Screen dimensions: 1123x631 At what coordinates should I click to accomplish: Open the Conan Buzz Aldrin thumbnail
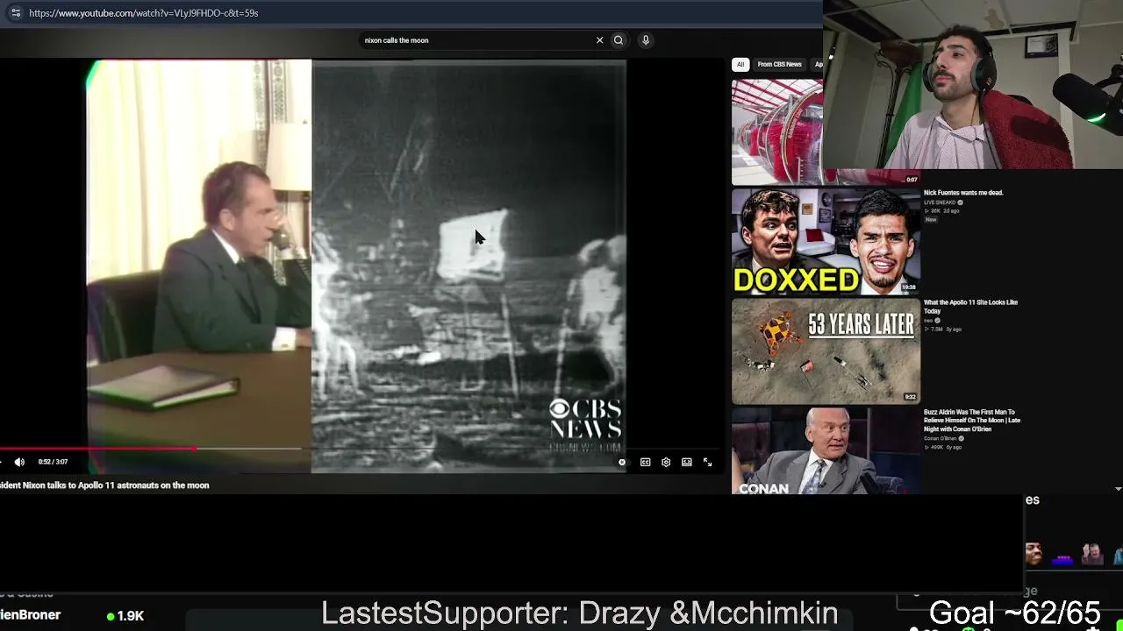(x=826, y=451)
